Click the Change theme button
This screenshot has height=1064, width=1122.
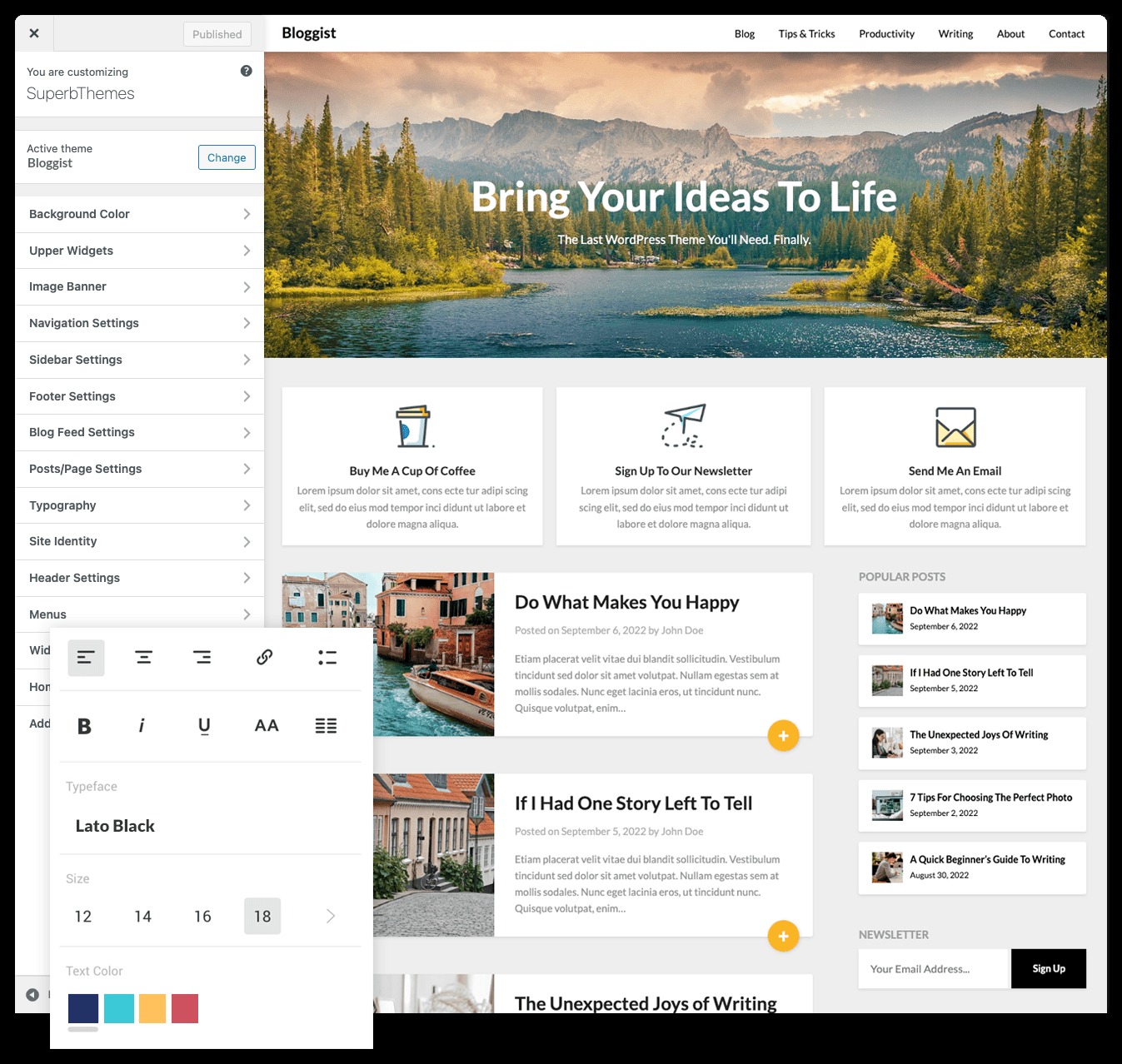click(x=227, y=157)
